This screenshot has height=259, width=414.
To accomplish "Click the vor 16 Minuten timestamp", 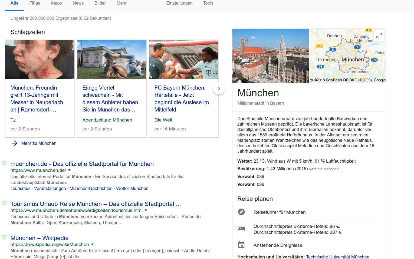I will [170, 129].
